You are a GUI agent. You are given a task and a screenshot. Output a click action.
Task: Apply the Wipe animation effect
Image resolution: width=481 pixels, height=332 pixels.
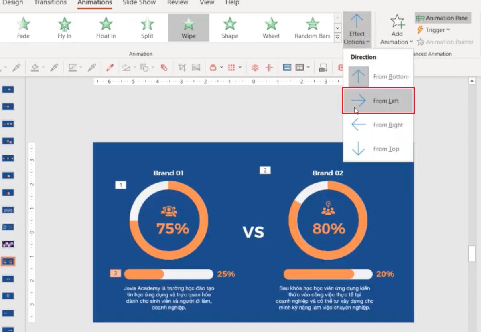pos(189,27)
